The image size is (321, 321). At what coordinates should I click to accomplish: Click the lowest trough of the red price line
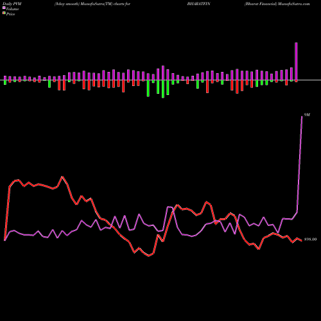pos(149,256)
